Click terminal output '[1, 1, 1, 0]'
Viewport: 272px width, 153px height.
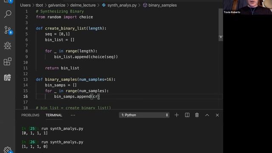pos(34,146)
